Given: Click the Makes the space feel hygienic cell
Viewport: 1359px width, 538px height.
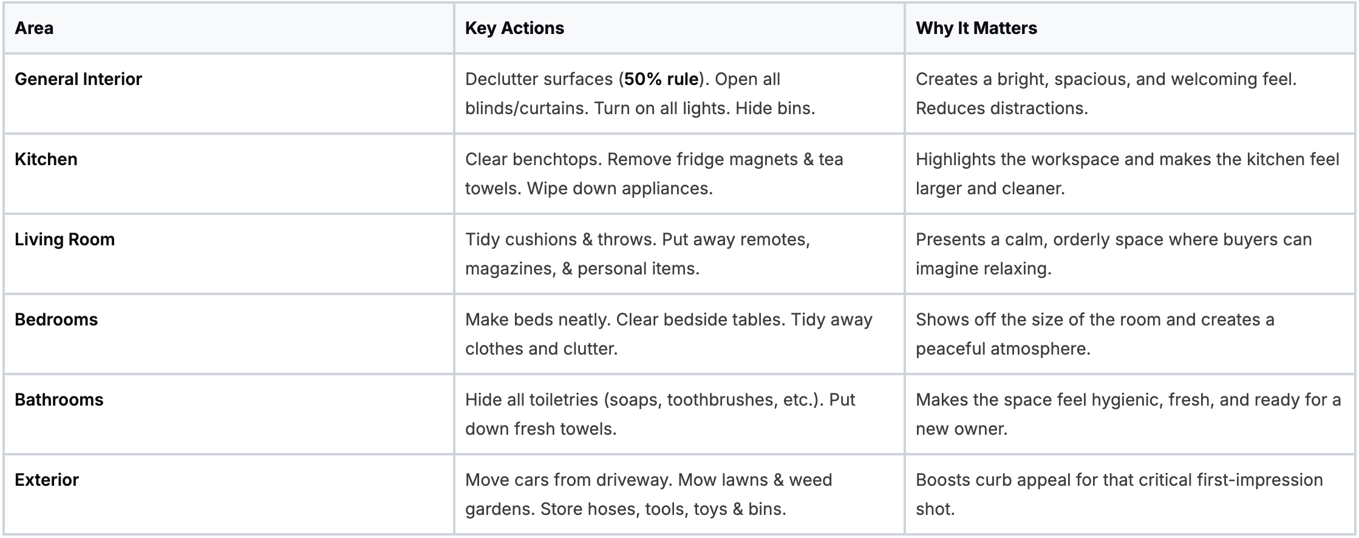Looking at the screenshot, I should pos(1130,414).
